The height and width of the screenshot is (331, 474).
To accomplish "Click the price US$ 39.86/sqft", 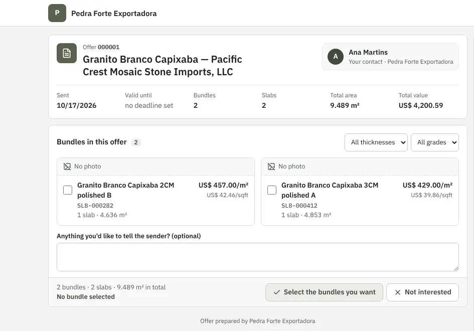I will (431, 195).
